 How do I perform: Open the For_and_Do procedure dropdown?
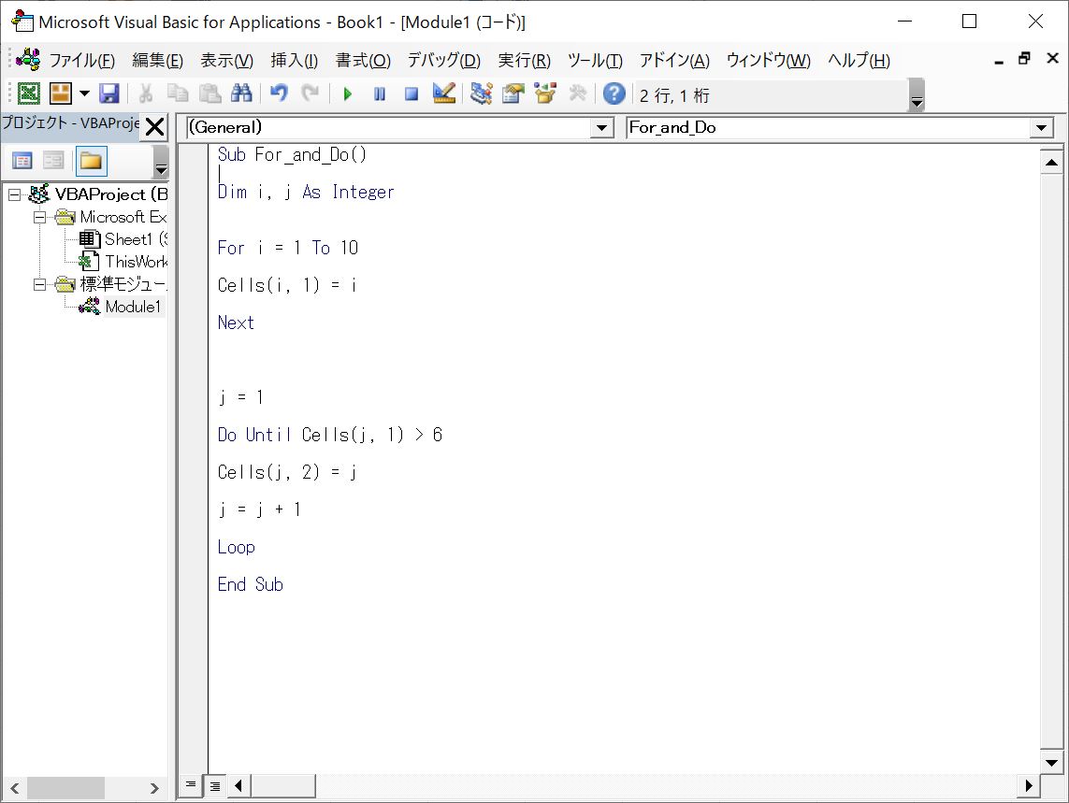pos(1041,127)
